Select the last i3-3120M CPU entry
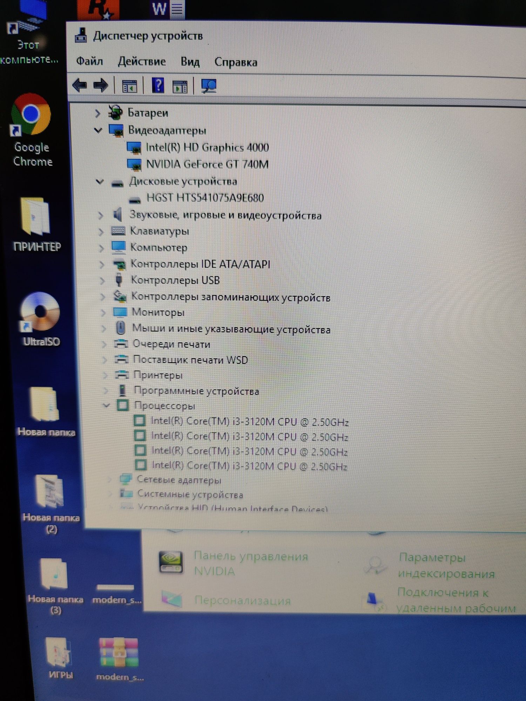The image size is (526, 701). 249,466
